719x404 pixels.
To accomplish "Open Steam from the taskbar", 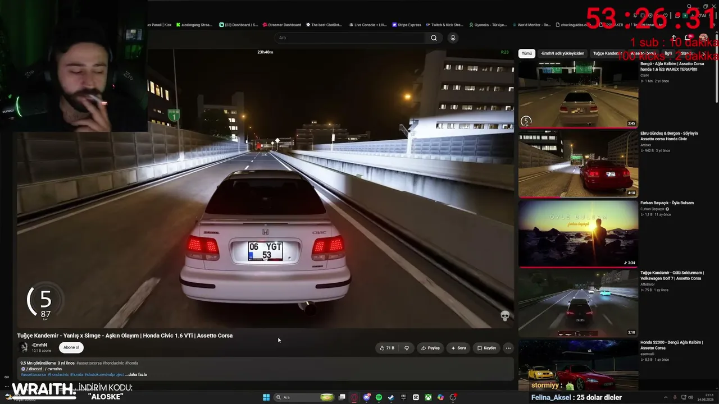I will coord(391,397).
